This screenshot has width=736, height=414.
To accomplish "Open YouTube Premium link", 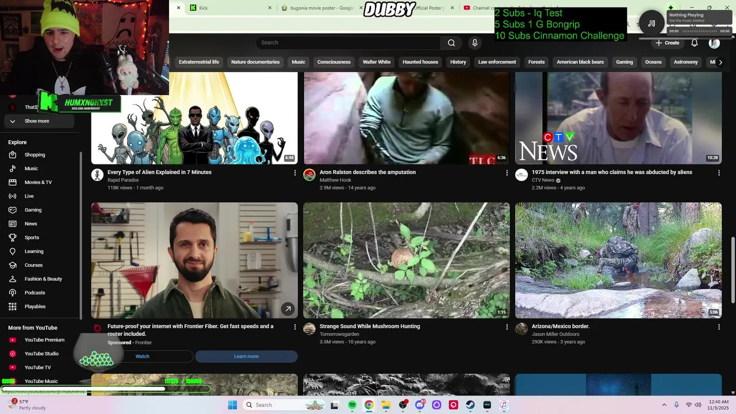I will point(40,340).
